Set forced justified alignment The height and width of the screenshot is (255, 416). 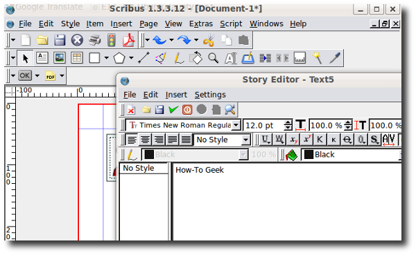tap(186, 140)
